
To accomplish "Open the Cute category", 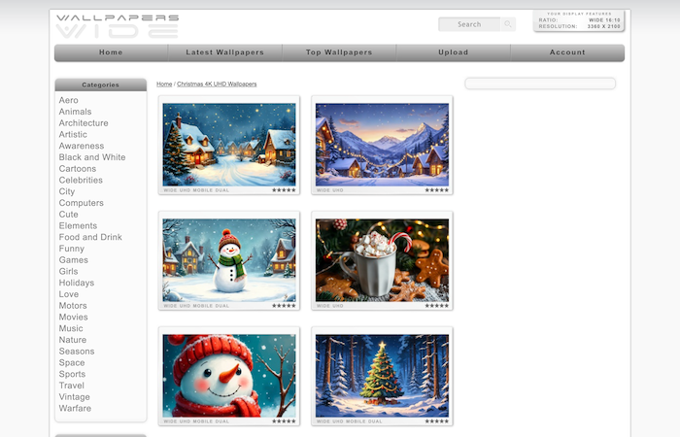I will click(69, 215).
